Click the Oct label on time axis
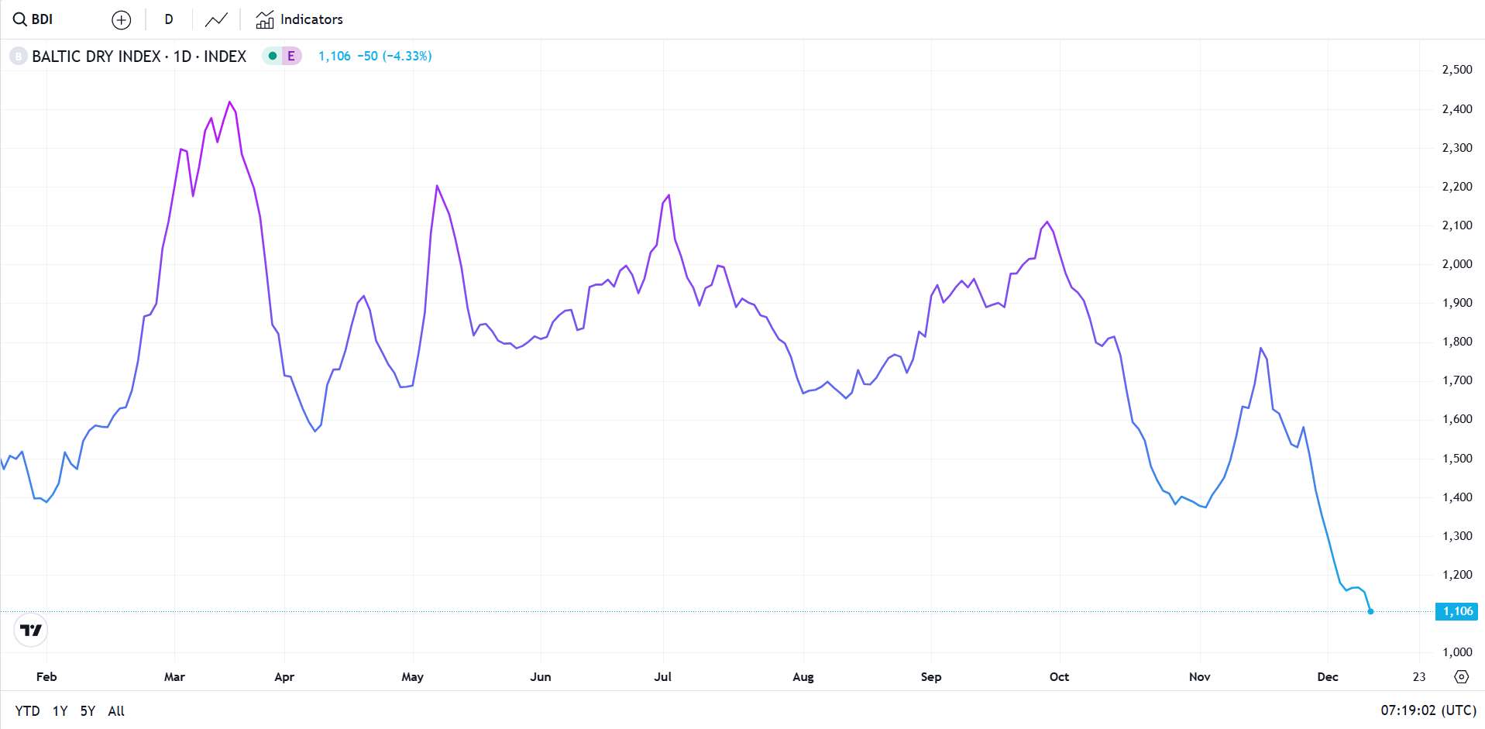This screenshot has height=729, width=1485. click(1059, 677)
